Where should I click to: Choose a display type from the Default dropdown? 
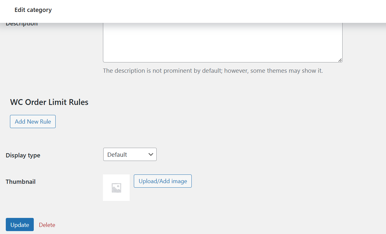(x=130, y=154)
